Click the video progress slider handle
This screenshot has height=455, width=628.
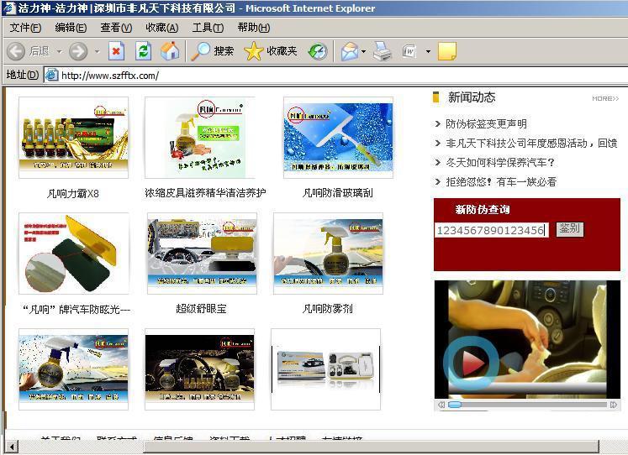pyautogui.click(x=455, y=405)
